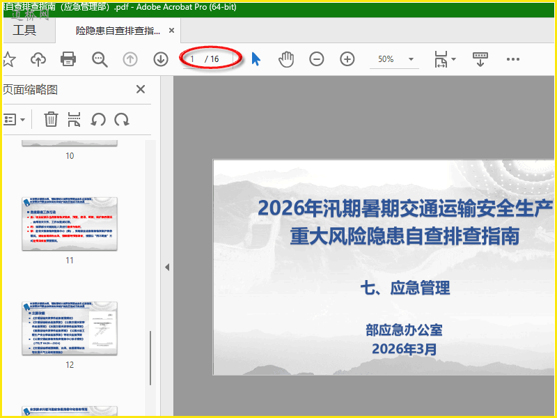Click the 部应急办公室 text on slide
The image size is (557, 418).
pyautogui.click(x=405, y=330)
